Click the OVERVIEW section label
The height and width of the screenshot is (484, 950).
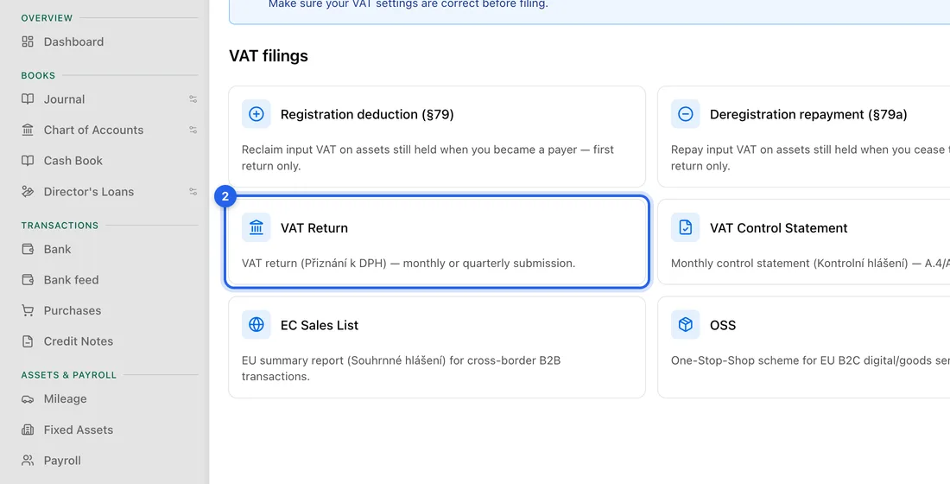[47, 18]
